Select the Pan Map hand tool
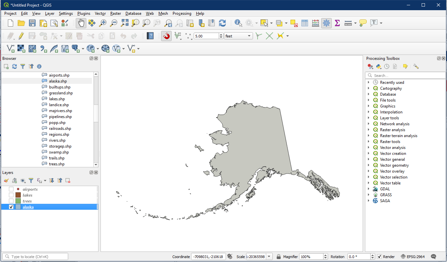Viewport: 447px width, 262px height. pos(81,23)
